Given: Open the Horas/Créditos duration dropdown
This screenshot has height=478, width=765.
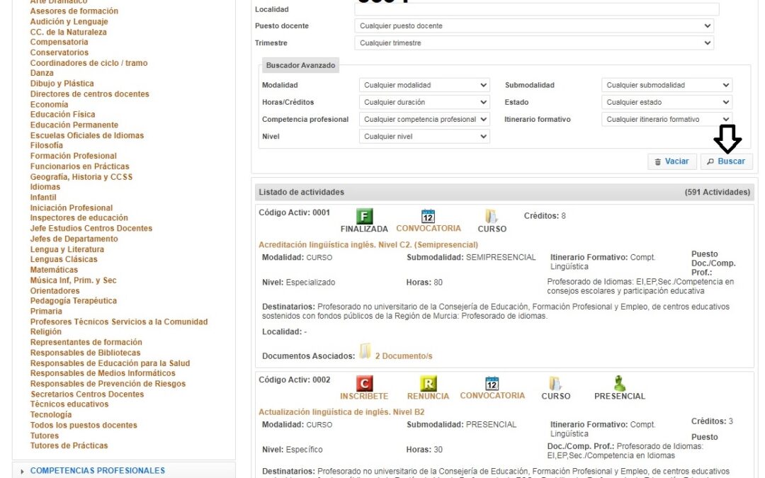Looking at the screenshot, I should point(424,102).
